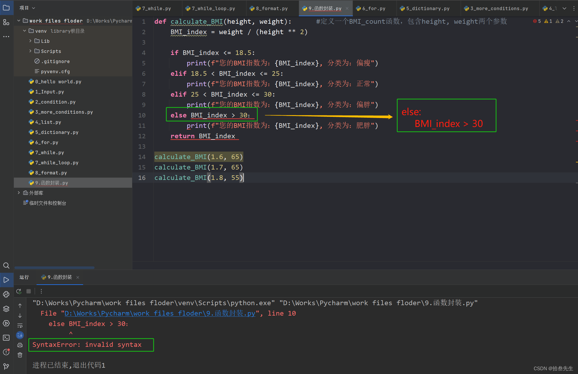Open the file link in traceback

click(x=160, y=313)
